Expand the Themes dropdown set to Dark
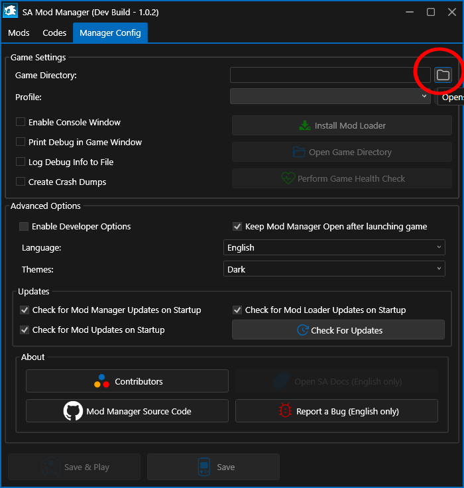This screenshot has height=488, width=464. (x=334, y=269)
